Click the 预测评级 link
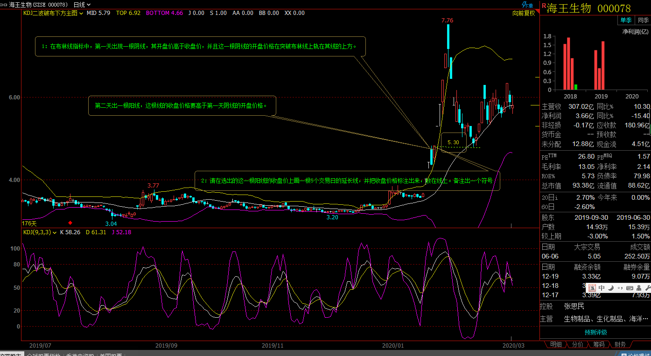This screenshot has width=651, height=356. (x=595, y=332)
